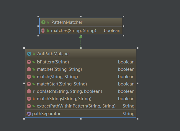Select the pathSeparator property

click(46, 114)
